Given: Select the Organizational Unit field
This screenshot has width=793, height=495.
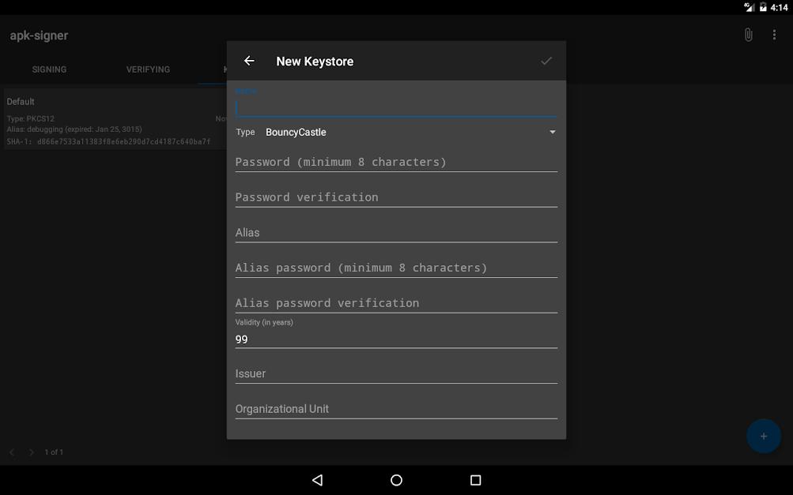Looking at the screenshot, I should pyautogui.click(x=395, y=409).
